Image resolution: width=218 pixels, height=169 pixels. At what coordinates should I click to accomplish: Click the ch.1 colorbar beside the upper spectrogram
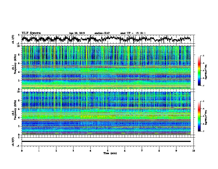tap(199, 71)
